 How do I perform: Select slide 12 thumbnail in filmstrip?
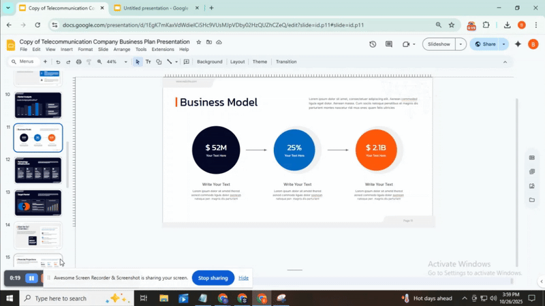[38, 170]
